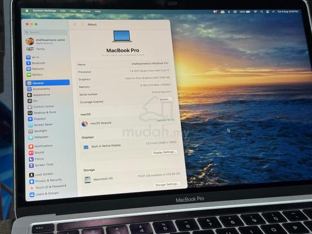Open Siri settings
312x234 pixels.
click(x=33, y=101)
